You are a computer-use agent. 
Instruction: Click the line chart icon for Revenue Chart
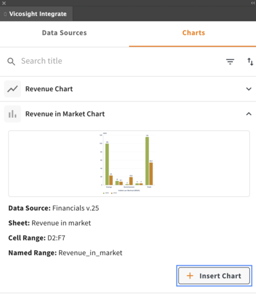[x=12, y=89]
